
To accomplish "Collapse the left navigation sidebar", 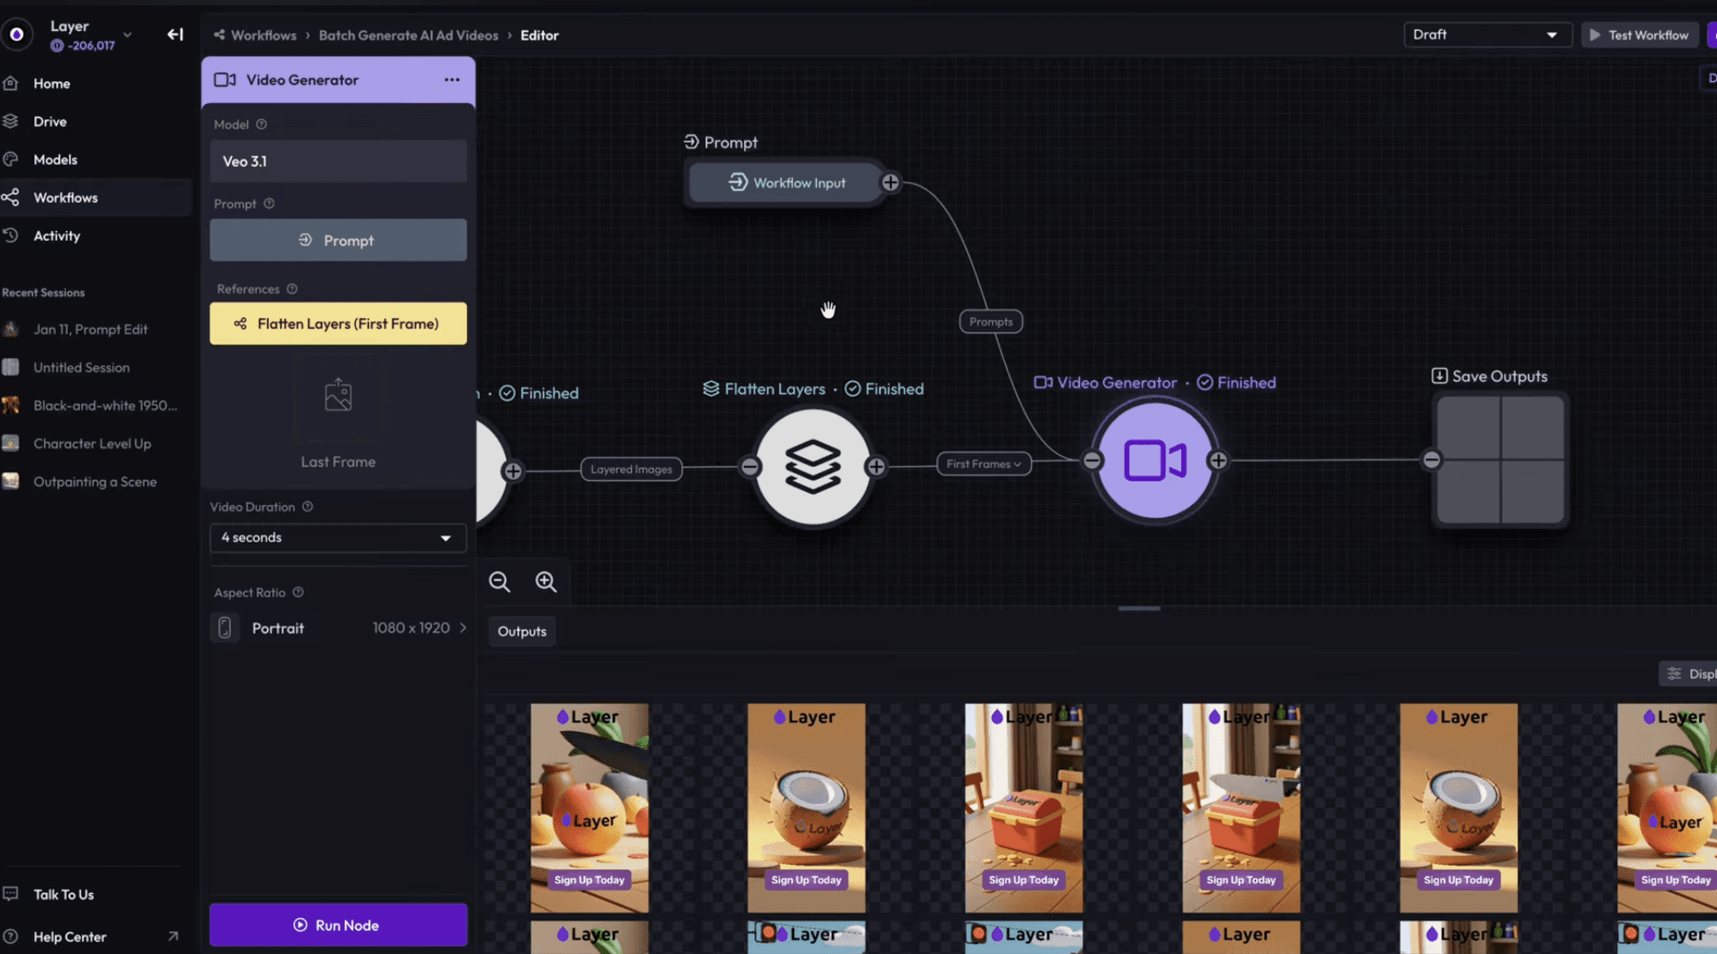I will (175, 34).
